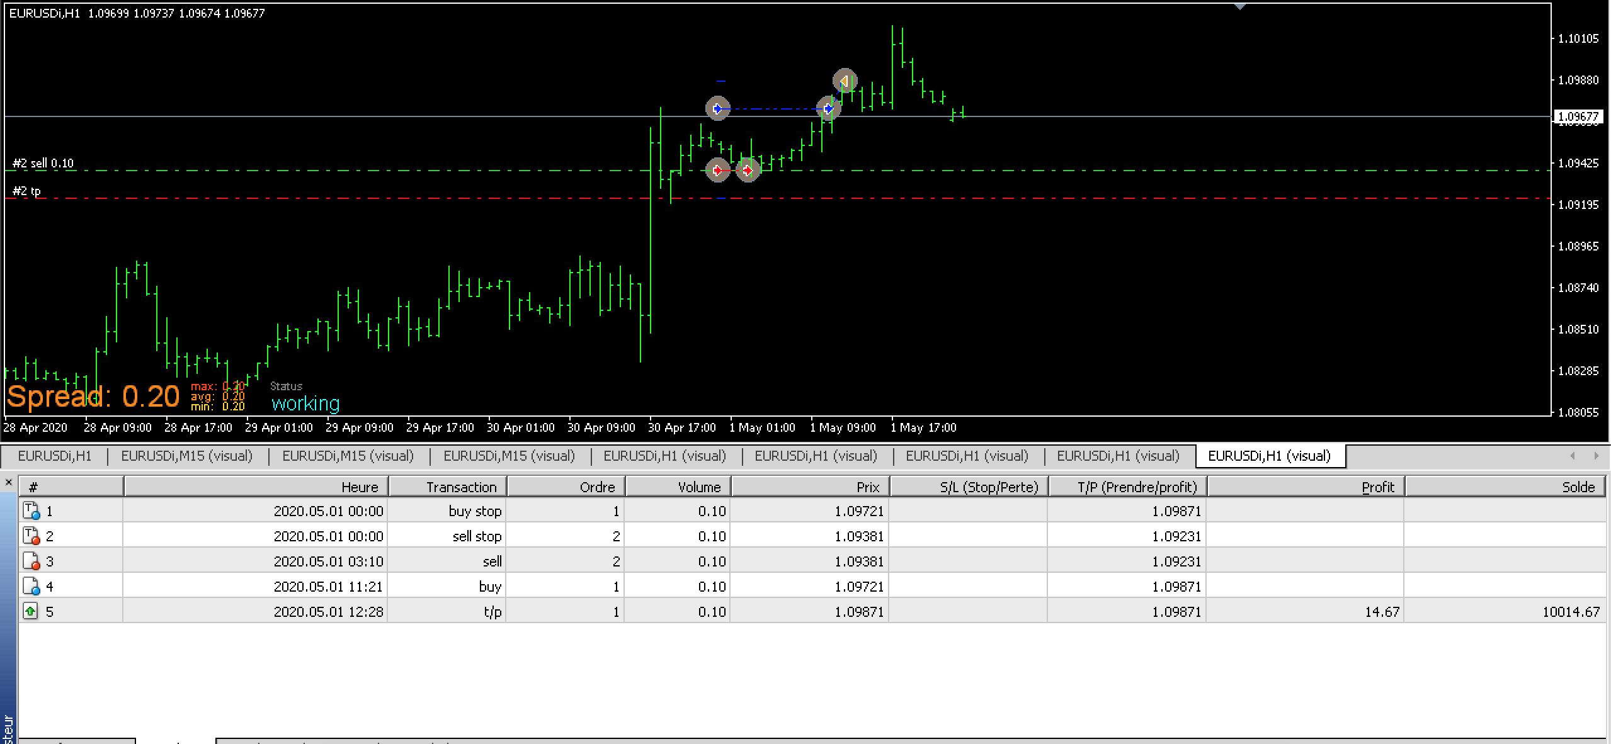Image resolution: width=1611 pixels, height=744 pixels.
Task: Select the #2 tp line label
Action: (26, 191)
